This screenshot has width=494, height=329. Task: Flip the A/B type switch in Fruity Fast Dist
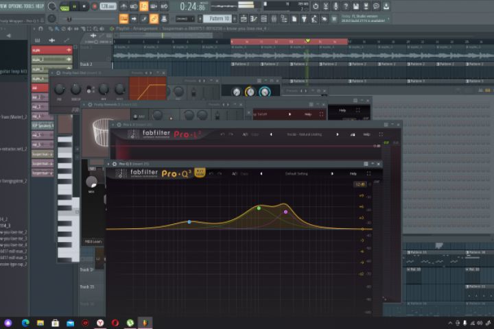point(90,89)
